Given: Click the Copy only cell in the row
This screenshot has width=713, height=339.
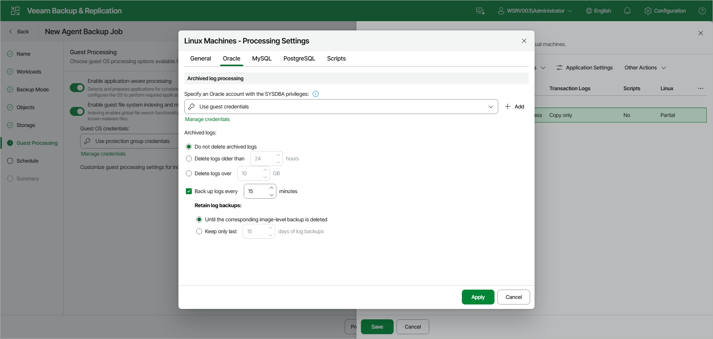Looking at the screenshot, I should (x=561, y=115).
